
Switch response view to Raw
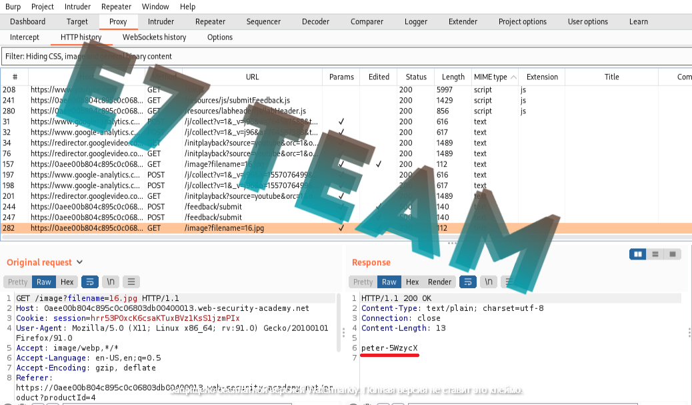click(389, 282)
